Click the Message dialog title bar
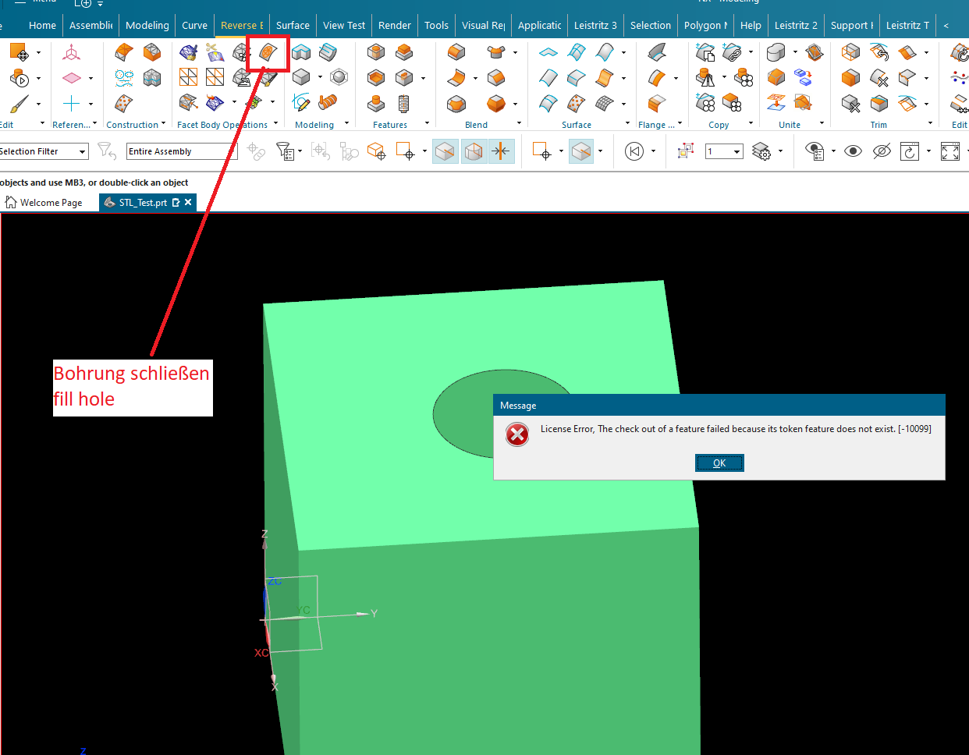Screen dimensions: 969x755 click(x=719, y=406)
